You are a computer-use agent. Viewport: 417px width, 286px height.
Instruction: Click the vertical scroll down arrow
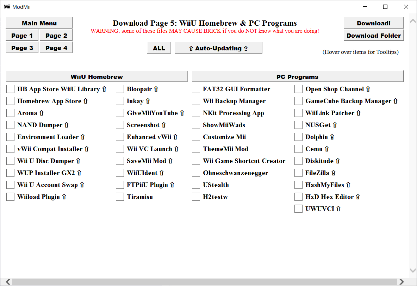tap(413, 271)
